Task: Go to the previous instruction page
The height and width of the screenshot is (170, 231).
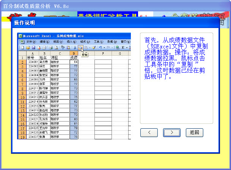Action: [x=149, y=133]
